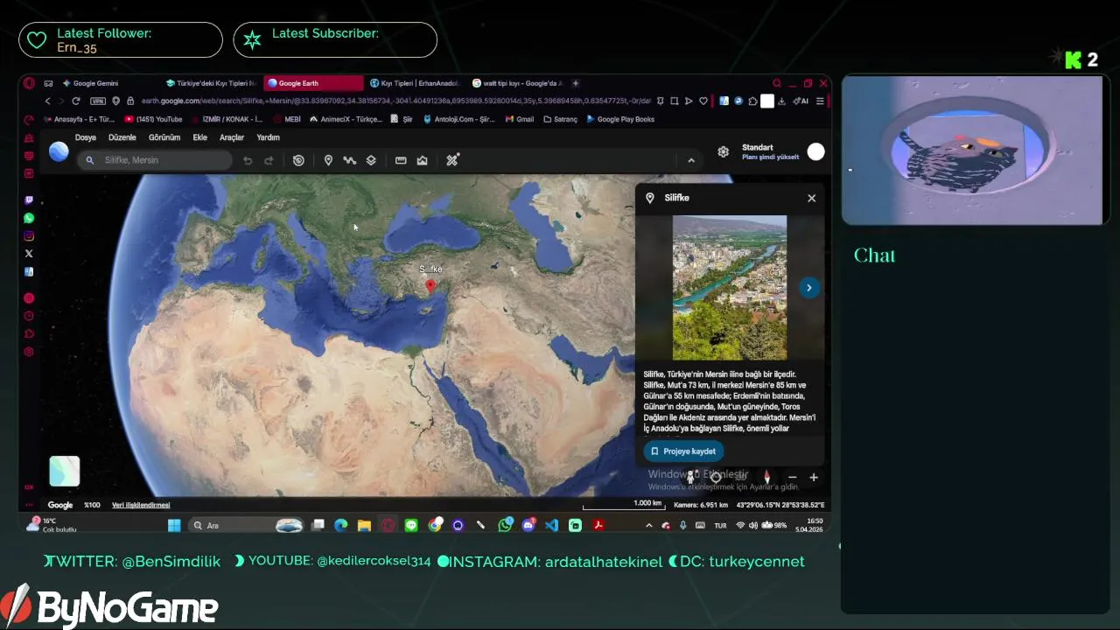Open WhatsApp in the Opera sidebar
The width and height of the screenshot is (1120, 630).
point(29,218)
